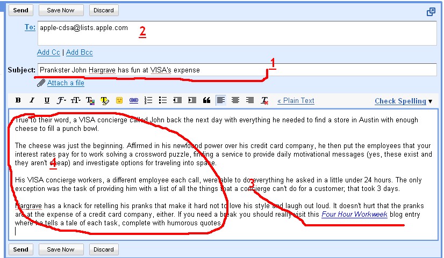Open the Check Spelling menu
444x258 pixels.
click(404, 101)
